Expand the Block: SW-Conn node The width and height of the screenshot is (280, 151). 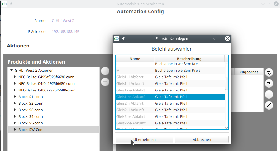tap(15, 130)
